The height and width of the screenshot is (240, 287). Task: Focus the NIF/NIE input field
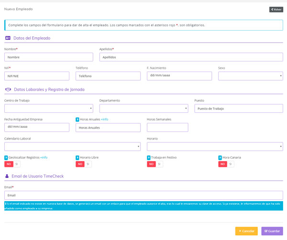point(37,76)
